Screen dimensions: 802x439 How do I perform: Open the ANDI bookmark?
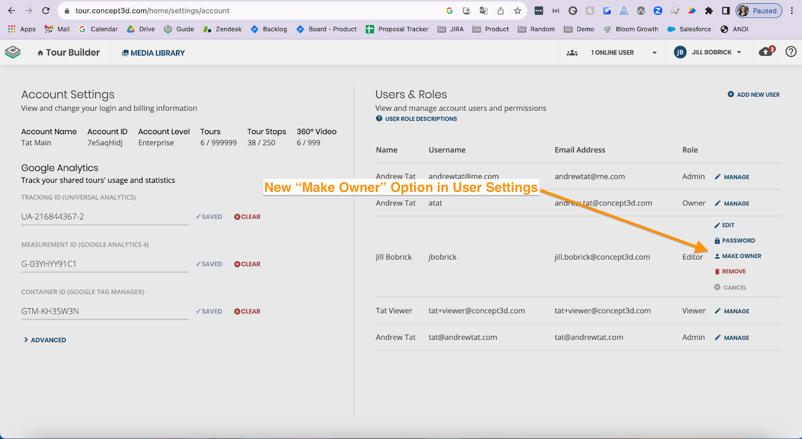click(734, 29)
